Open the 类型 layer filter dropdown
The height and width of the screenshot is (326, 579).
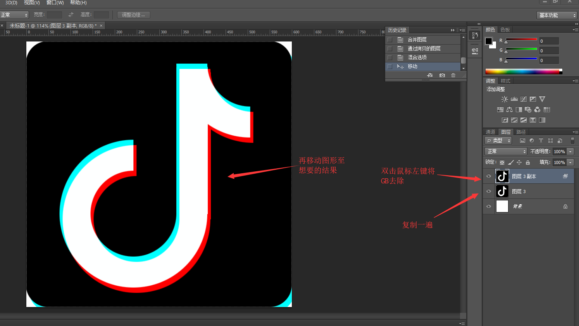coord(498,141)
